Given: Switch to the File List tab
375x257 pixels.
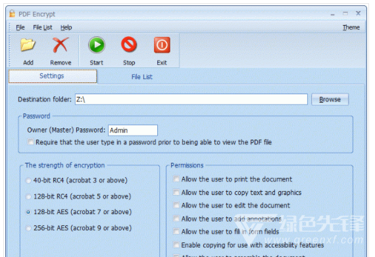Looking at the screenshot, I should (x=142, y=76).
